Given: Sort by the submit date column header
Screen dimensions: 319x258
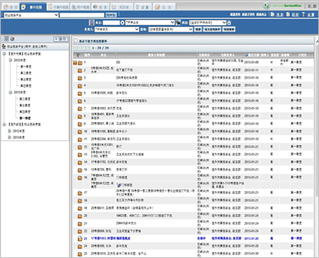Looking at the screenshot, I should [252, 55].
